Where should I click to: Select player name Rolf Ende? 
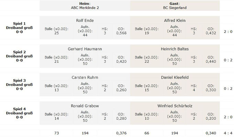coord(85,20)
